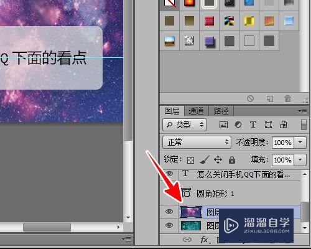The width and height of the screenshot is (311, 249).
Task: Open the Layers panel flyout menu icon
Action: tap(302, 111)
